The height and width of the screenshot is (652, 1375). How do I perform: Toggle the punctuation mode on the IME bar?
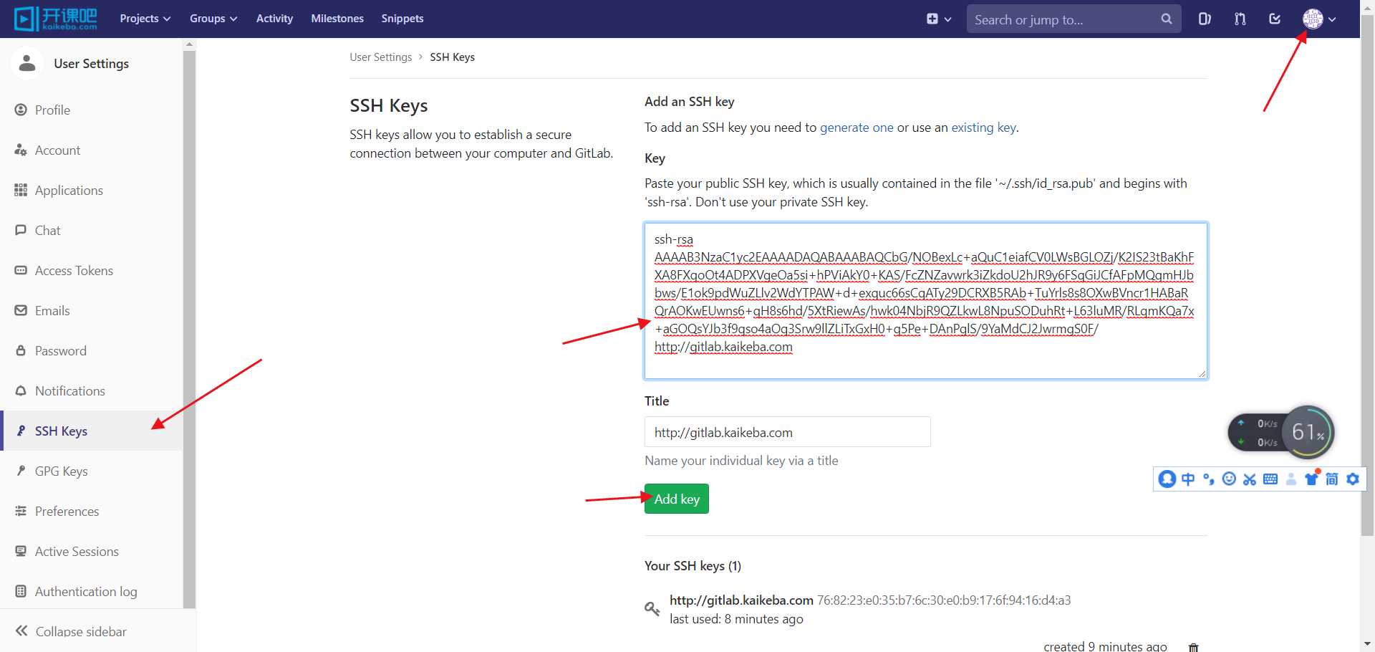[x=1209, y=479]
